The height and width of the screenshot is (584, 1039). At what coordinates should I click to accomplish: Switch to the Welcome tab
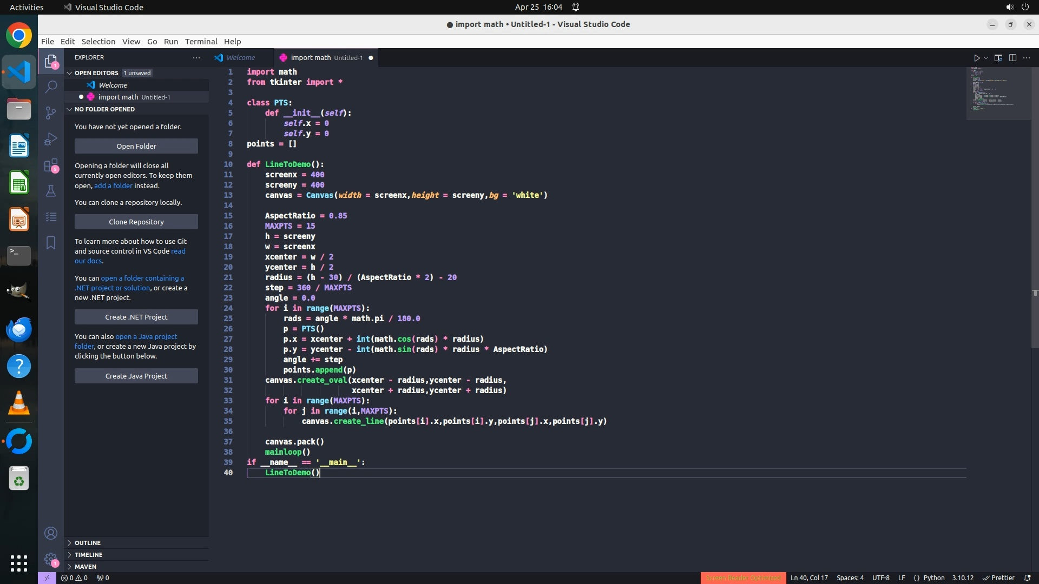point(240,58)
